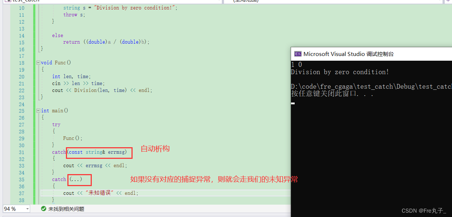This screenshot has width=452, height=217.
Task: Click console output line '1 0'
Action: (296, 65)
